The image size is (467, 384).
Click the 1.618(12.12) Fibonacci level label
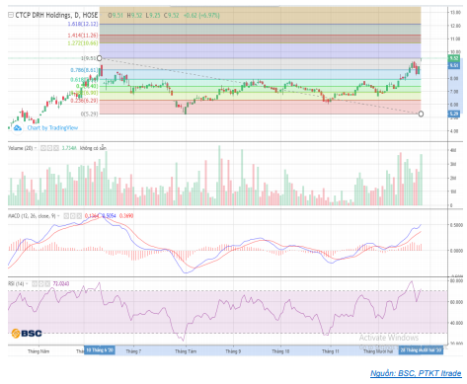click(x=83, y=24)
